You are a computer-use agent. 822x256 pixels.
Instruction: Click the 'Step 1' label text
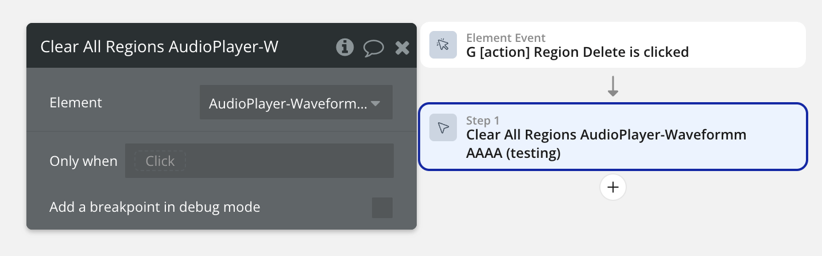(483, 121)
